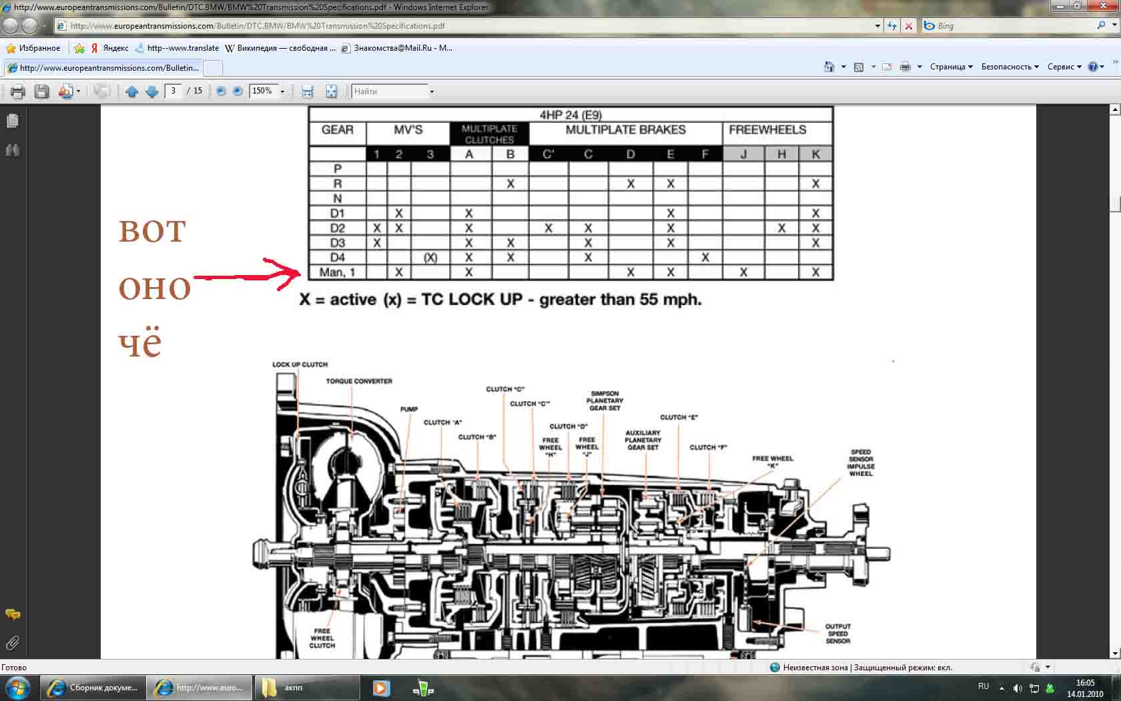Open the address bar history dropdown
This screenshot has height=701, width=1121.
tap(877, 26)
